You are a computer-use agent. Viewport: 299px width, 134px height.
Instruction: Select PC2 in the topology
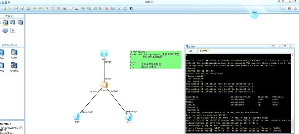(129, 116)
